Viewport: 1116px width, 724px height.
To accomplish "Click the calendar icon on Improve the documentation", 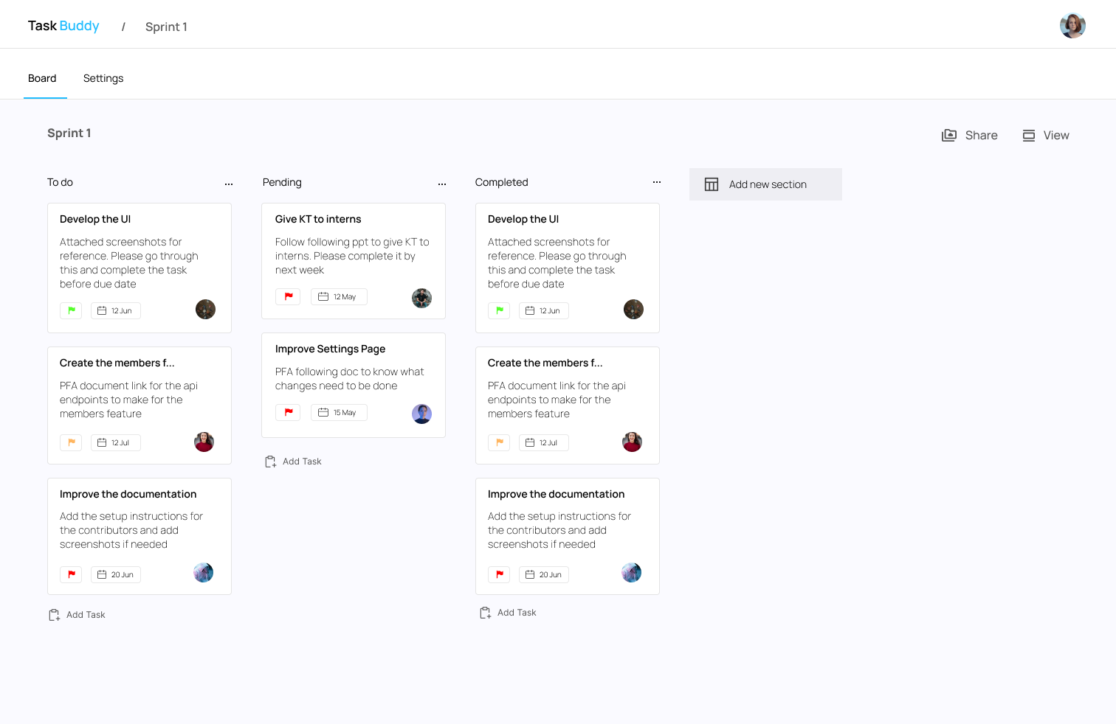I will pyautogui.click(x=101, y=574).
